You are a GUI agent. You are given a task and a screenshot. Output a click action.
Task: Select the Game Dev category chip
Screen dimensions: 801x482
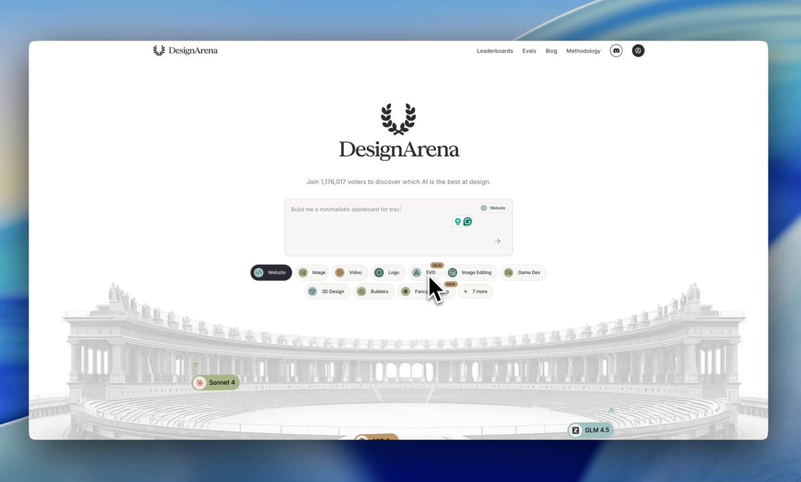(523, 273)
